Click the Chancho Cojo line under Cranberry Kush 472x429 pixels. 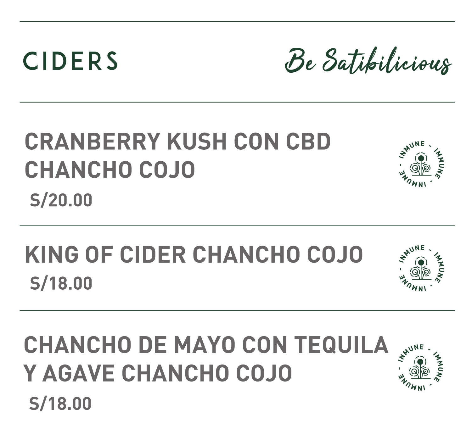pos(110,170)
